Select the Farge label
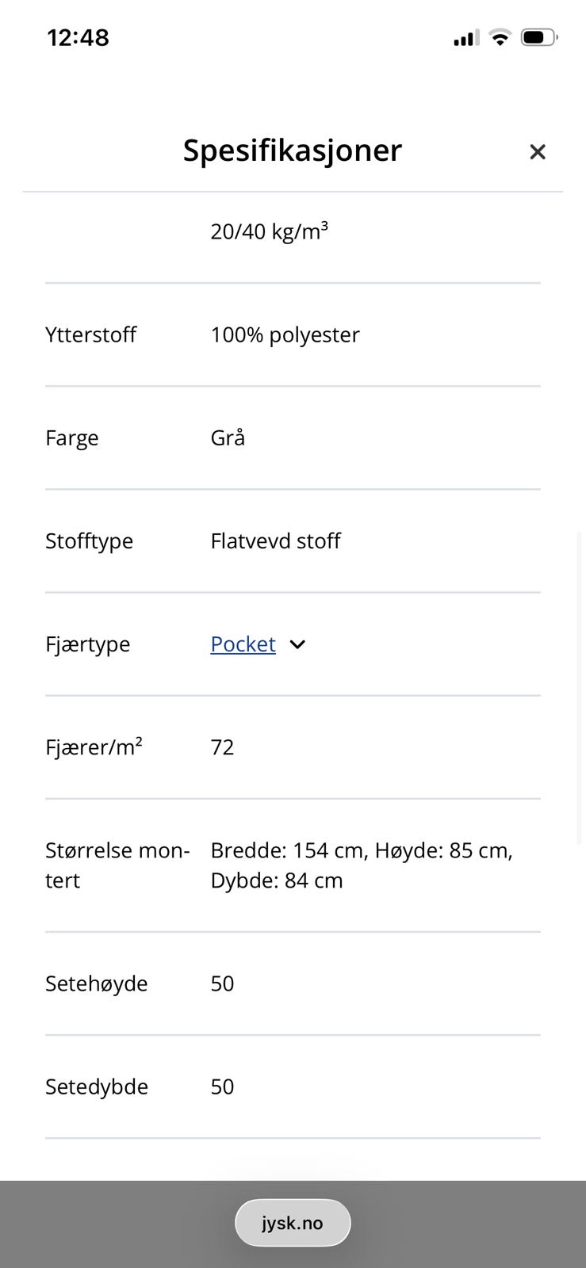 72,438
